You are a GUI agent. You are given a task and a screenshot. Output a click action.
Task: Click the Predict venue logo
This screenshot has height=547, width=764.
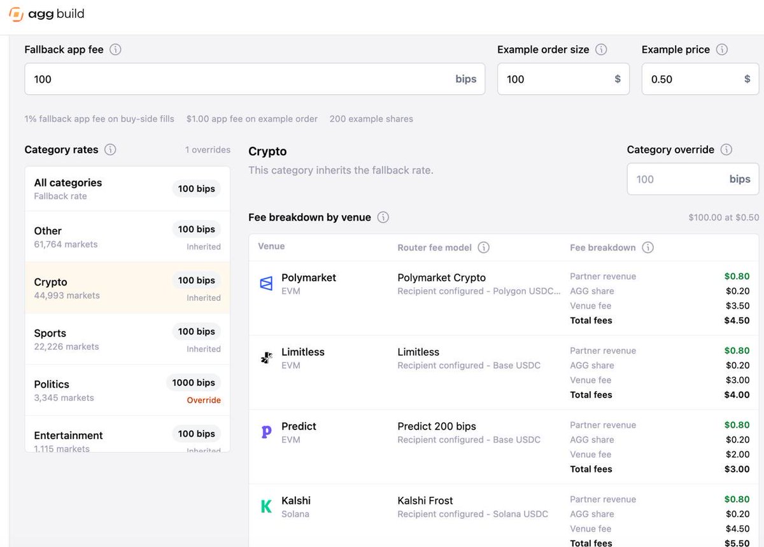[x=266, y=433]
